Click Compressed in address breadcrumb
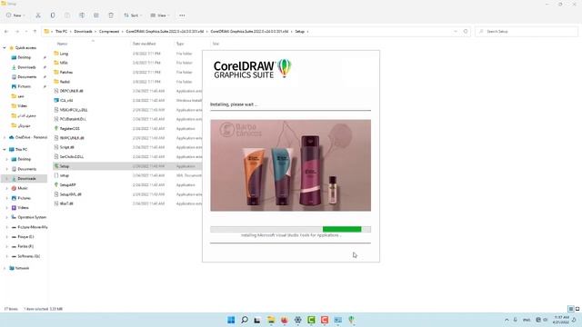The image size is (582, 327). 109,32
